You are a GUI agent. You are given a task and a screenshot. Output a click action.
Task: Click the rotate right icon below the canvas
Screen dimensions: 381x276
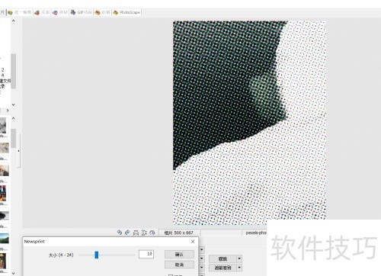point(127,233)
